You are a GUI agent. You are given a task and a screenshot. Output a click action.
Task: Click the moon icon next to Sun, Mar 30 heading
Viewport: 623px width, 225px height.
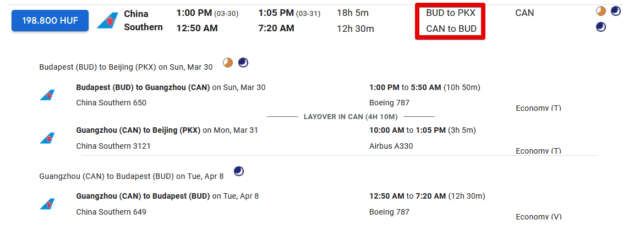coord(243,63)
